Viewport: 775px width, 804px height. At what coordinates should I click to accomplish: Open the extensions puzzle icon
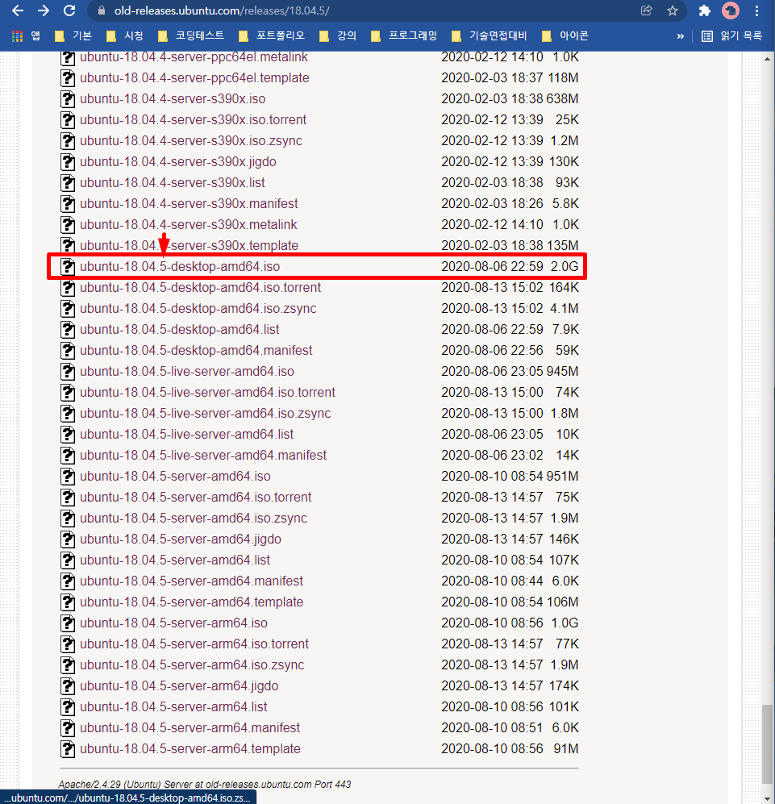(x=705, y=10)
